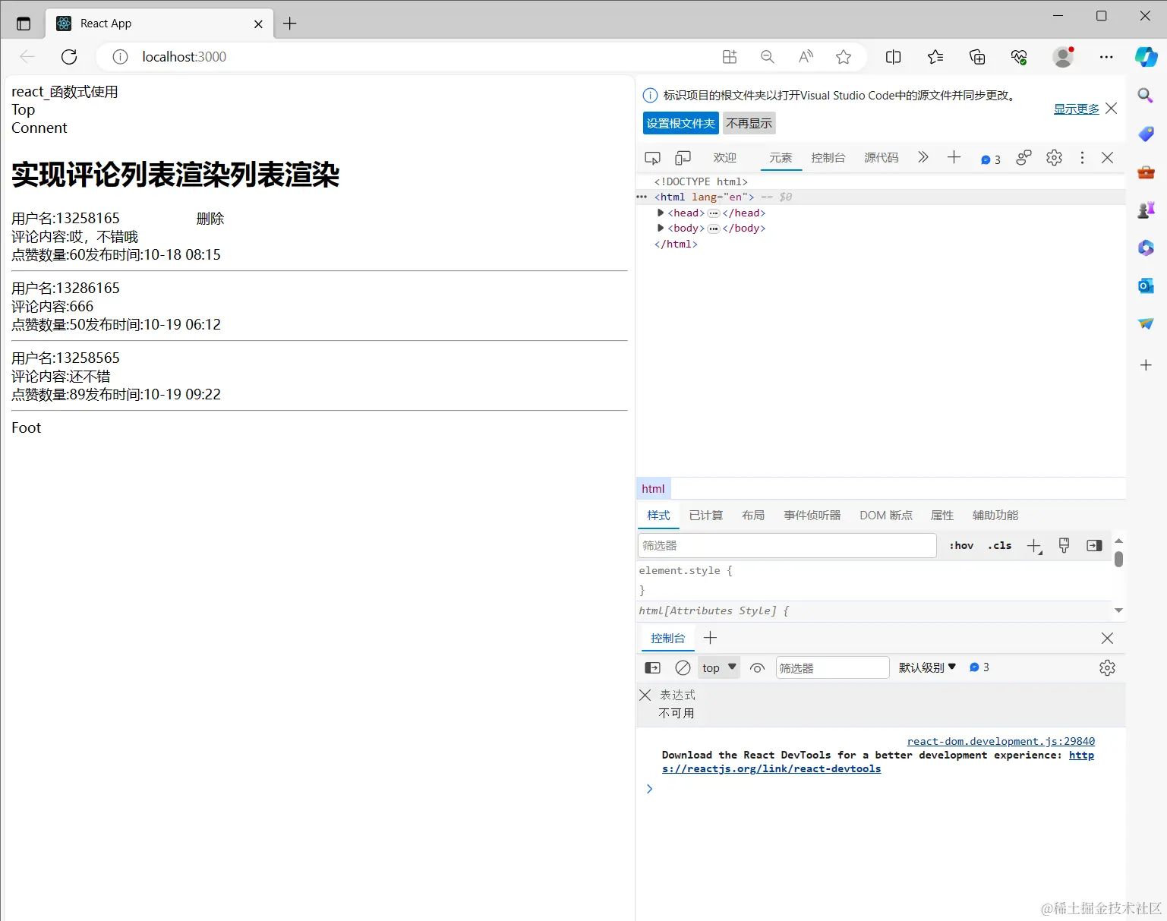Toggle .cls class editor
1167x921 pixels.
tap(1000, 545)
